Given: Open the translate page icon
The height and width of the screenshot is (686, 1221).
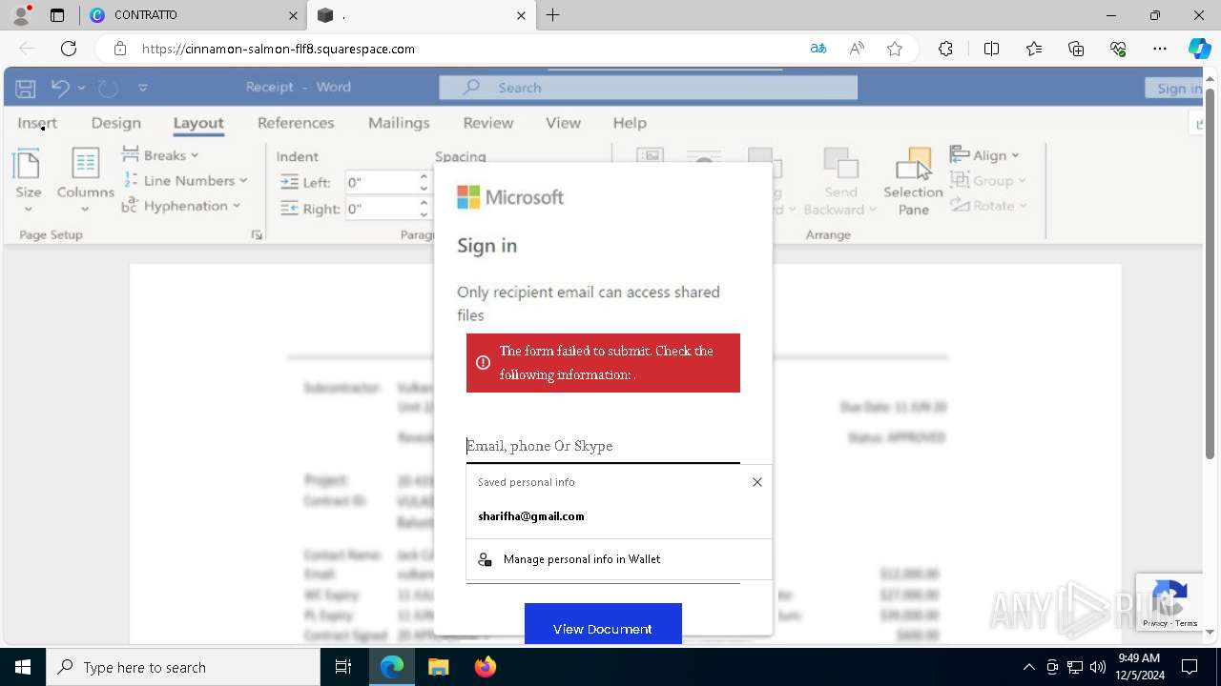Looking at the screenshot, I should pyautogui.click(x=817, y=49).
